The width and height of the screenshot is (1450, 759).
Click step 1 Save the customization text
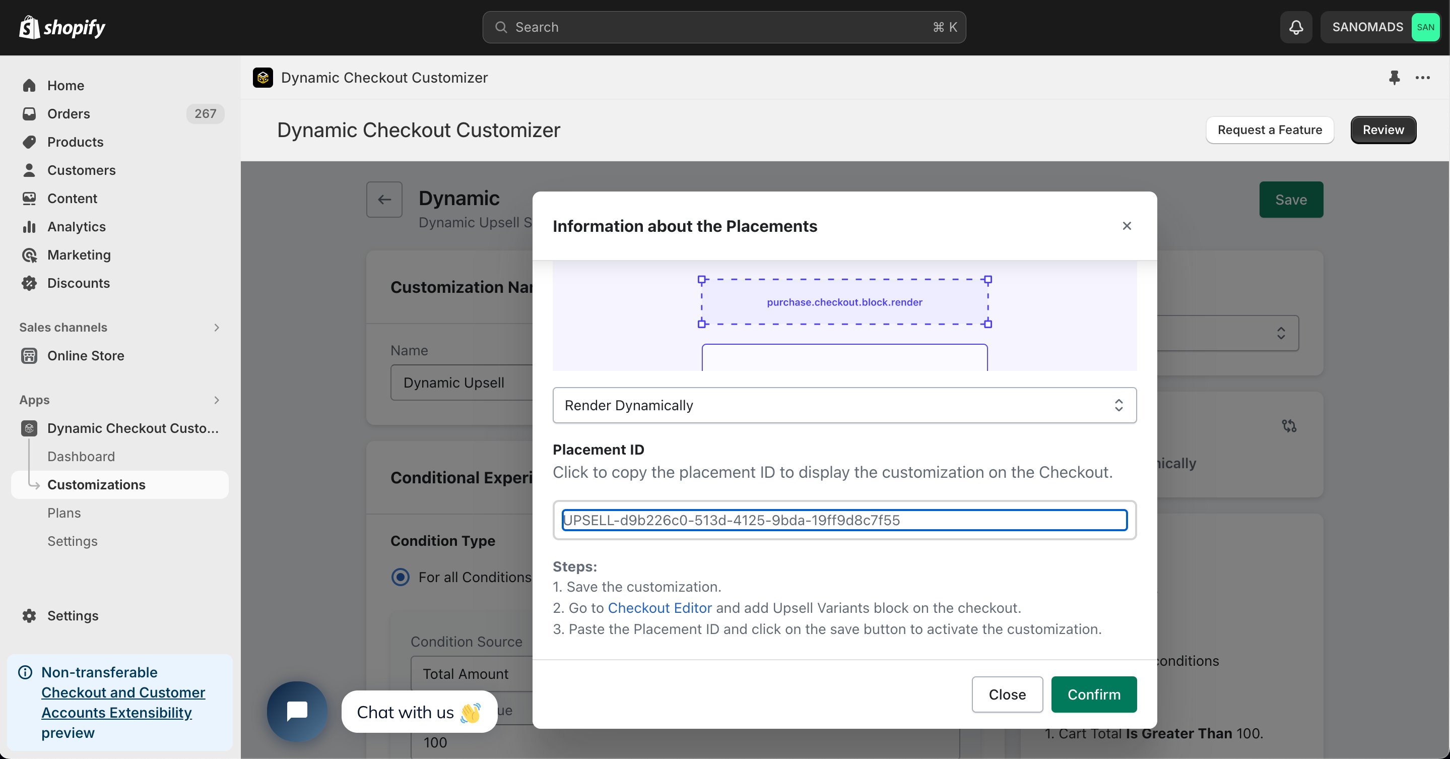click(637, 587)
